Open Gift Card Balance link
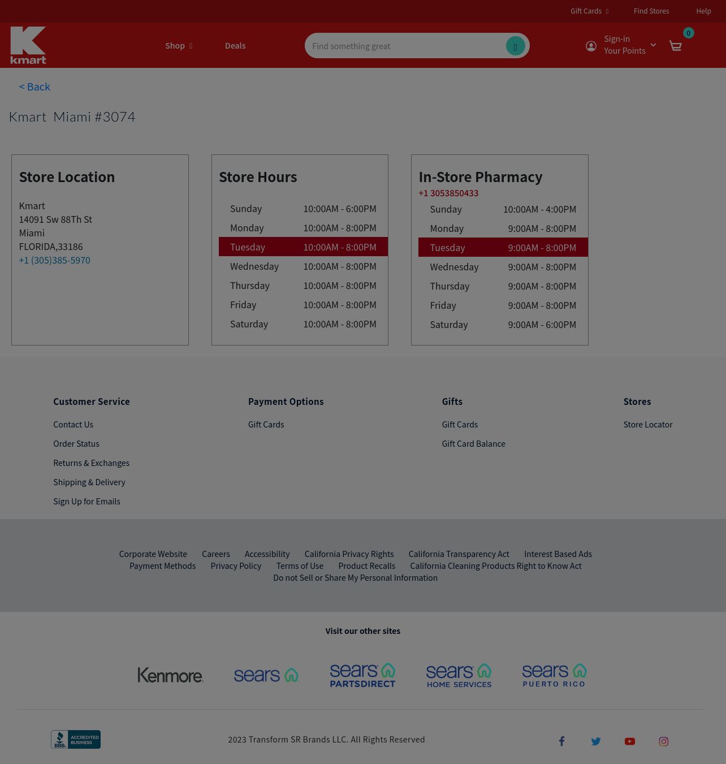The image size is (726, 764). click(473, 443)
